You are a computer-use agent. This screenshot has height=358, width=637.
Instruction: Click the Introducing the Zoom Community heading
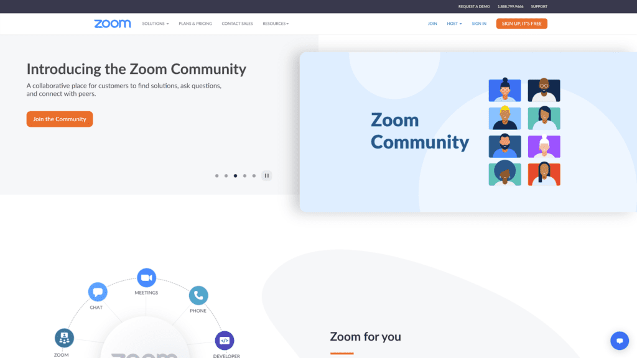tap(136, 69)
